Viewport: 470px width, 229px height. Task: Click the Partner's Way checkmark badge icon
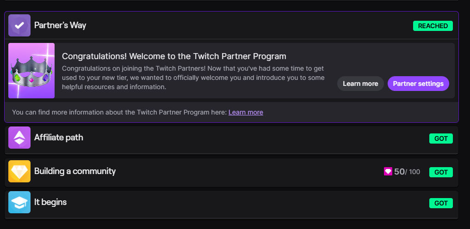[19, 26]
